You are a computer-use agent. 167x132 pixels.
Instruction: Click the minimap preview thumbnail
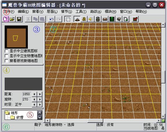click(x=16, y=37)
